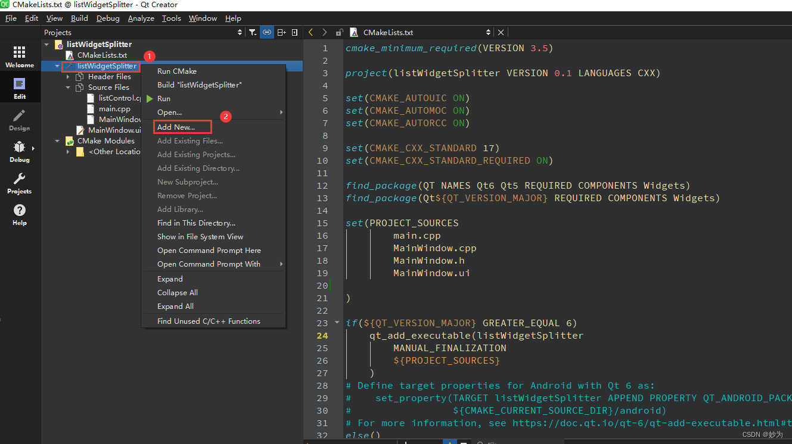Click the Qt Creator logo in title bar

(5, 5)
